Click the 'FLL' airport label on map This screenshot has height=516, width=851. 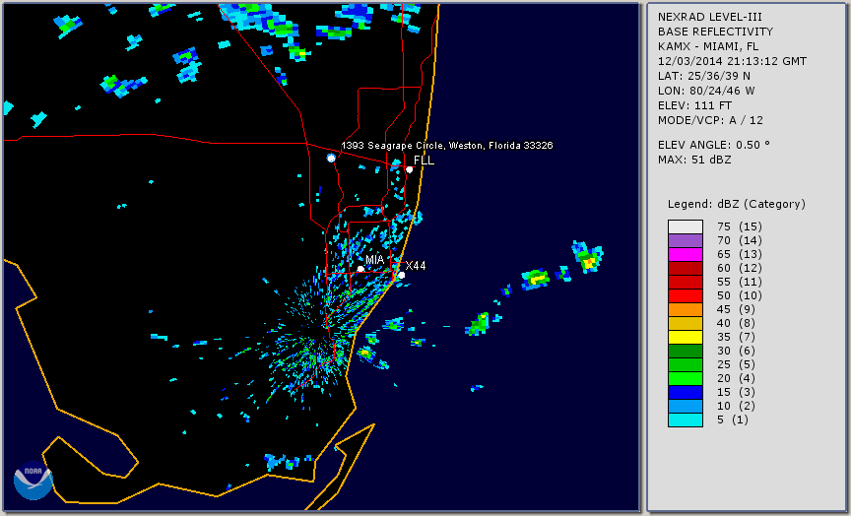[424, 161]
